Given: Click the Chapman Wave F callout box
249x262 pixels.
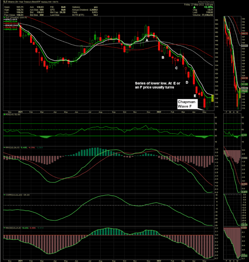Looking at the screenshot, I should (187, 104).
